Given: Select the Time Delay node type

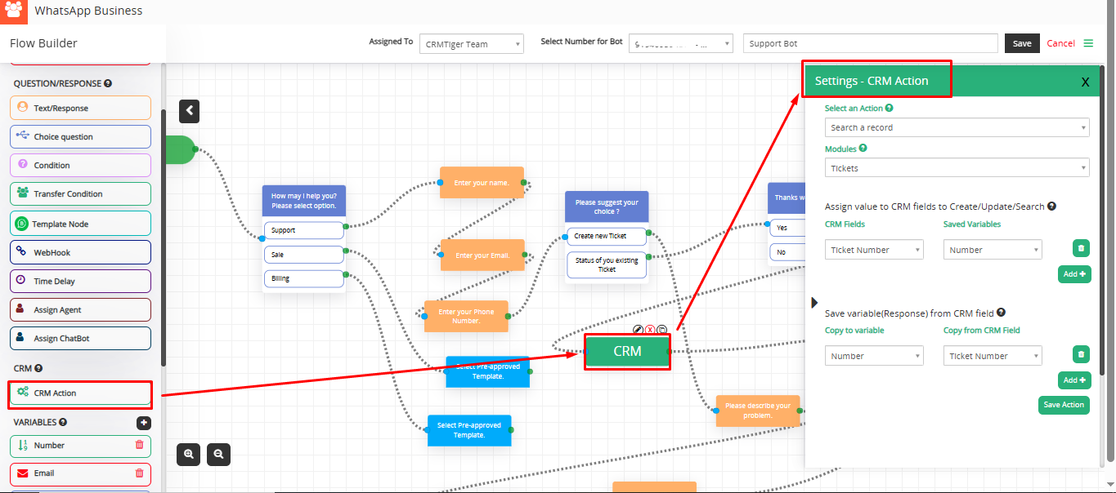Looking at the screenshot, I should click(81, 281).
